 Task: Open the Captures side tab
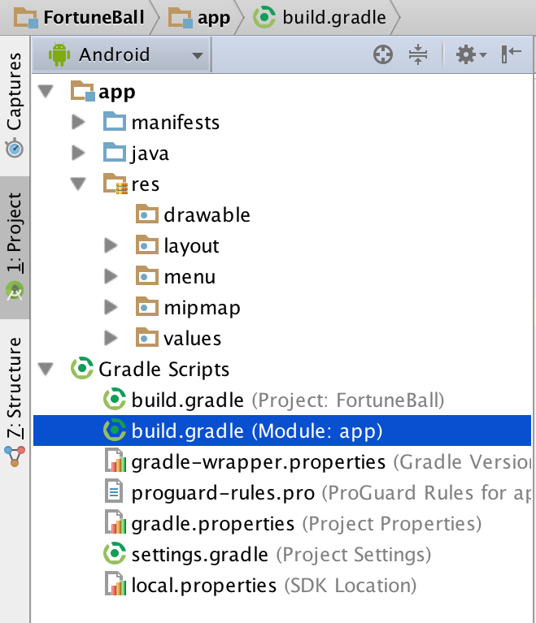point(15,106)
